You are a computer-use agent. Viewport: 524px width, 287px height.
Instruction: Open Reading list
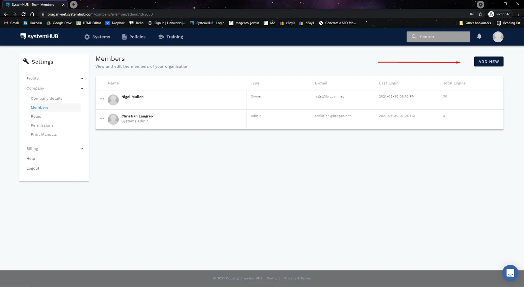point(508,23)
